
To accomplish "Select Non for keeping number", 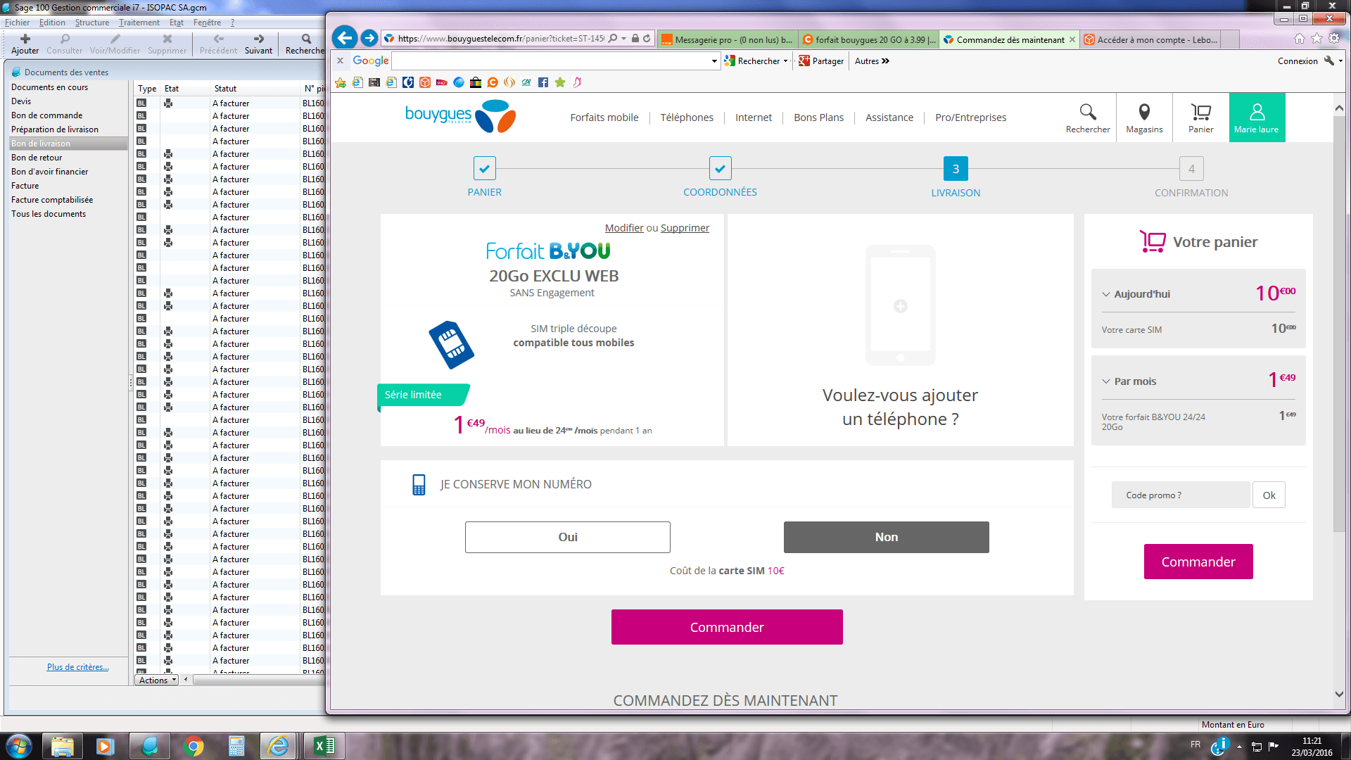I will tap(886, 537).
